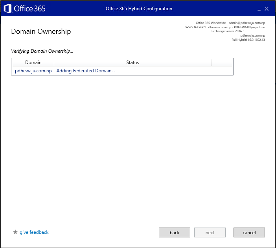Viewport: 276px width, 248px height.
Task: Click the Office 365 brand text
Action: pyautogui.click(x=30, y=8)
